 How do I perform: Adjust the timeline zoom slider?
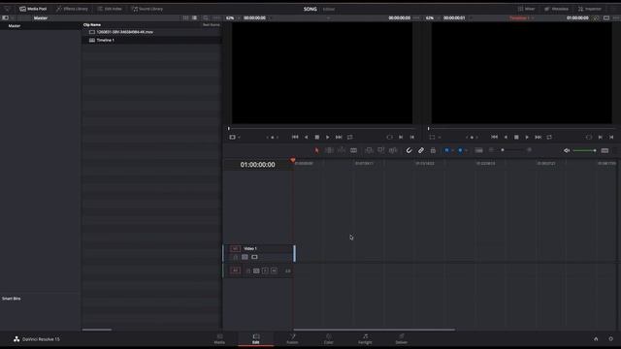pos(510,150)
